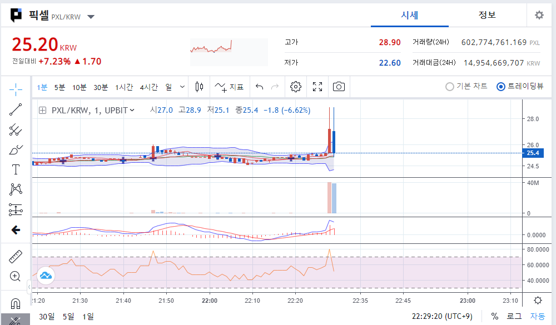This screenshot has width=556, height=325.
Task: Expand the legend plus box next to PXL/KRW
Action: click(x=43, y=110)
